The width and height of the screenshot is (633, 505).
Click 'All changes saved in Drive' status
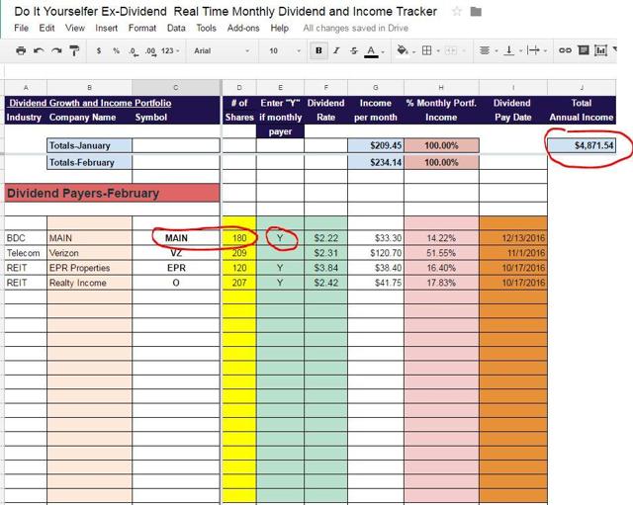[x=356, y=28]
